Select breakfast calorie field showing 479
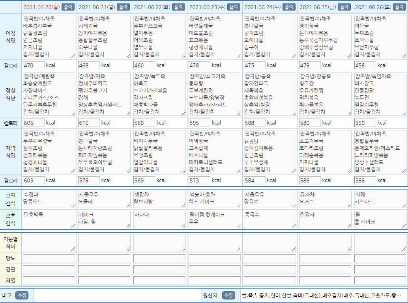 tap(310, 65)
